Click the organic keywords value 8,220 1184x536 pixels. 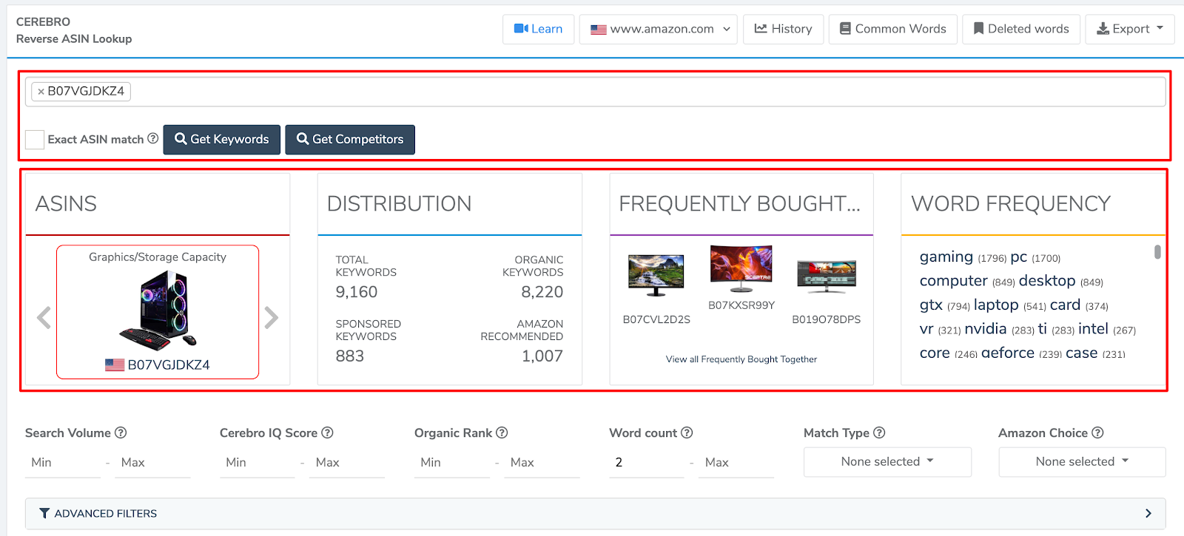click(542, 292)
